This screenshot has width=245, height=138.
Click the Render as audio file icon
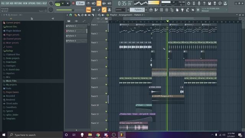click(215, 3)
